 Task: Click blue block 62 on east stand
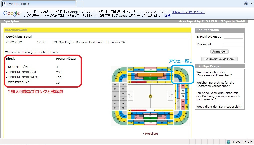click(x=178, y=91)
